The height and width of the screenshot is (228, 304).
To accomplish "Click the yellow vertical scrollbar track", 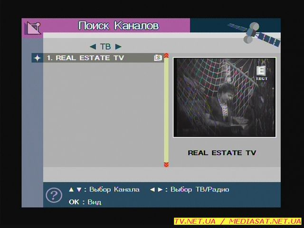I will [166, 110].
